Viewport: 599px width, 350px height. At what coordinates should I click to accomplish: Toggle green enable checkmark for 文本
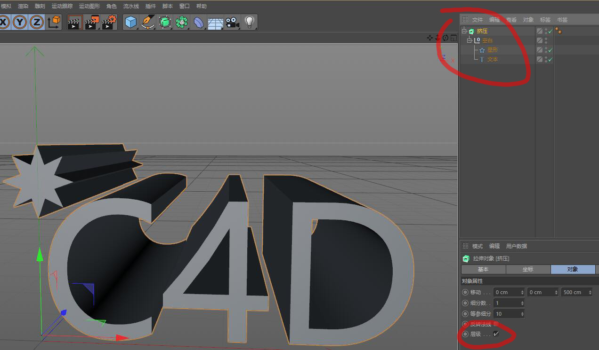[550, 59]
